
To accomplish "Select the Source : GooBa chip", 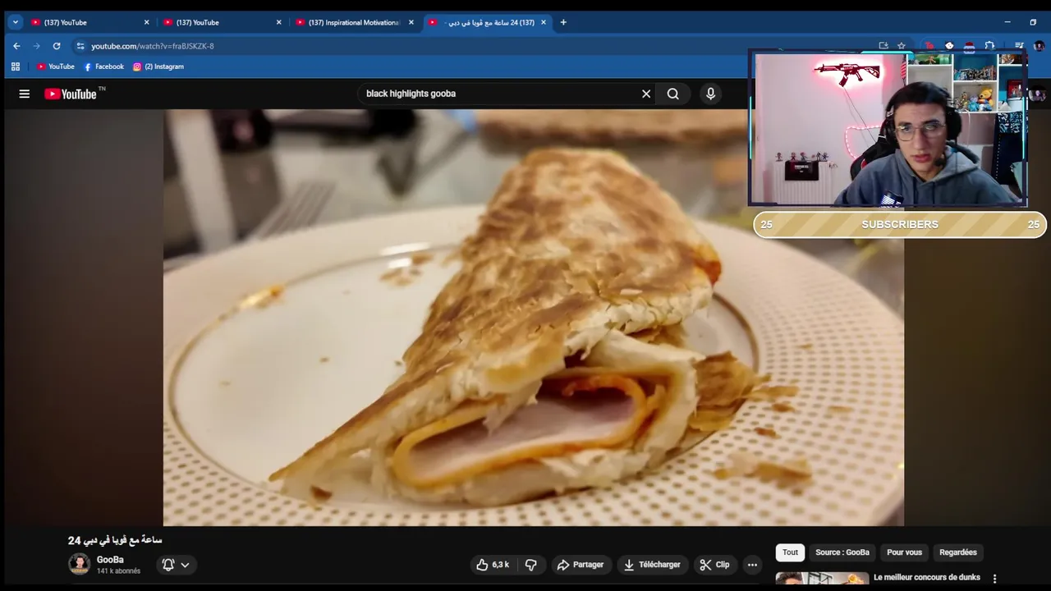I will coord(842,552).
